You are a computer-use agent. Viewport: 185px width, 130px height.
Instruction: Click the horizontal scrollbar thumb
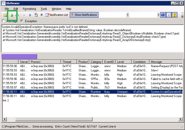pyautogui.click(x=54, y=119)
